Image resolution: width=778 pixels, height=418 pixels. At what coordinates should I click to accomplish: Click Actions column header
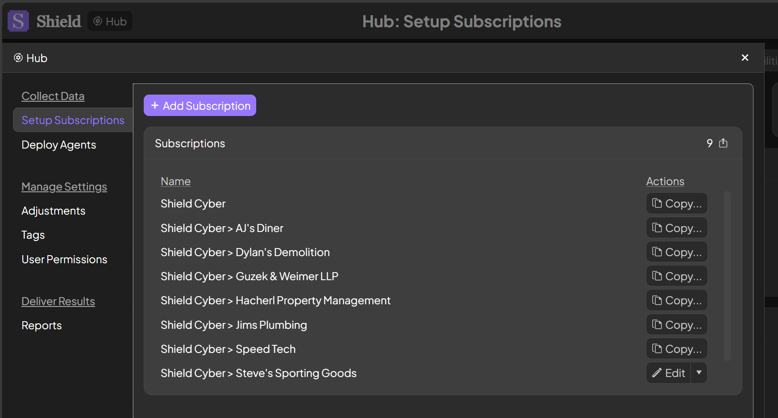[x=665, y=181]
